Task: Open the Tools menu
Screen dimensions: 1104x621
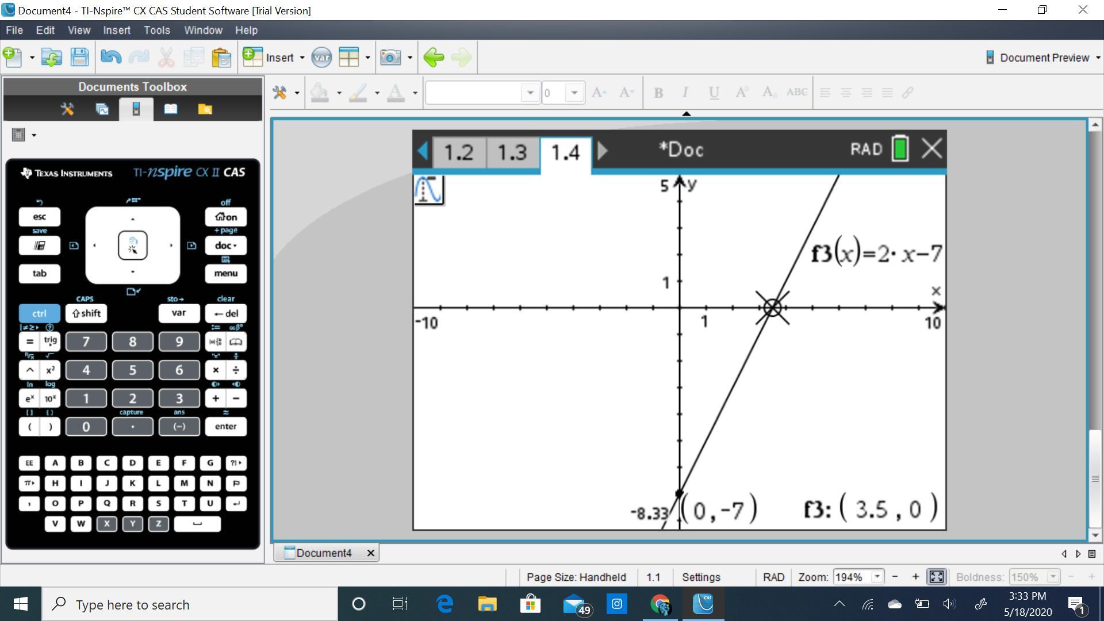Action: (156, 30)
